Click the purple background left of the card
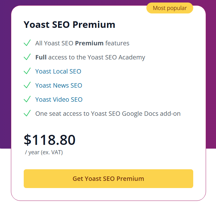The height and width of the screenshot is (204, 216). pyautogui.click(x=5, y=78)
